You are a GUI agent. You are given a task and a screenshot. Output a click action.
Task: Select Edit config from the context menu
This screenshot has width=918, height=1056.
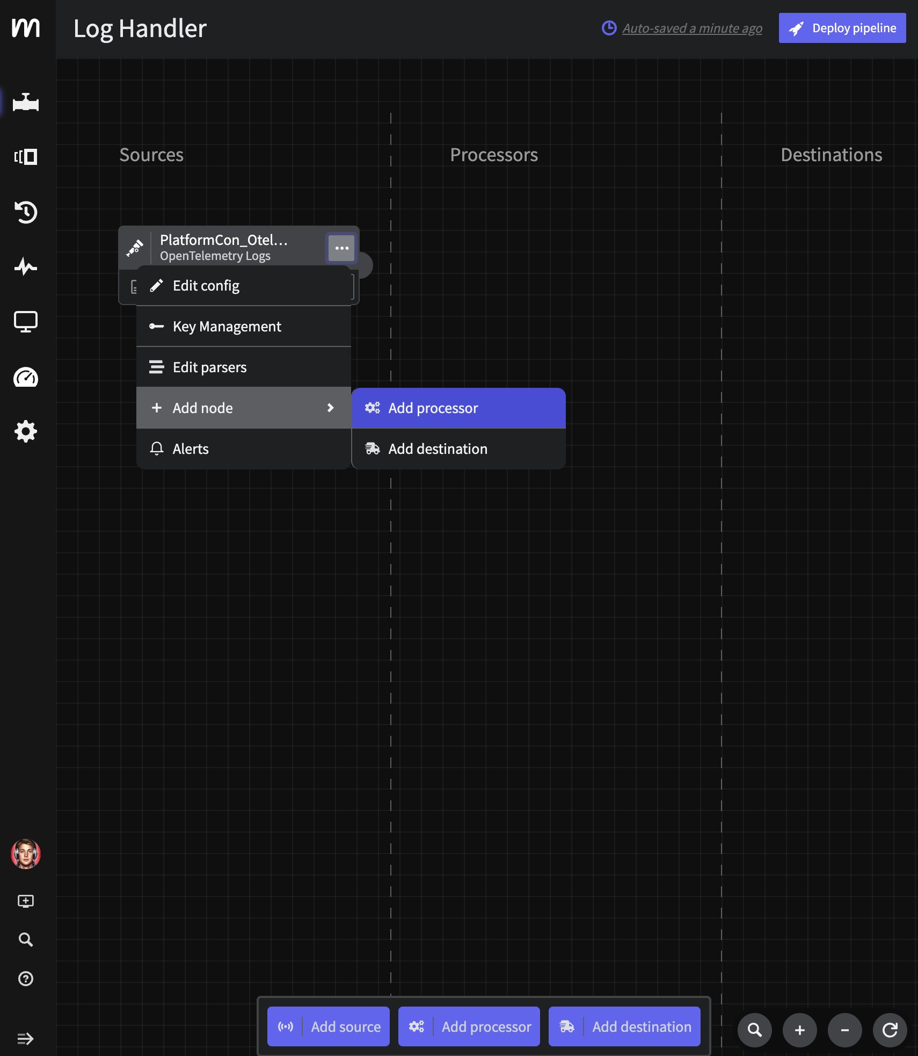click(x=206, y=285)
